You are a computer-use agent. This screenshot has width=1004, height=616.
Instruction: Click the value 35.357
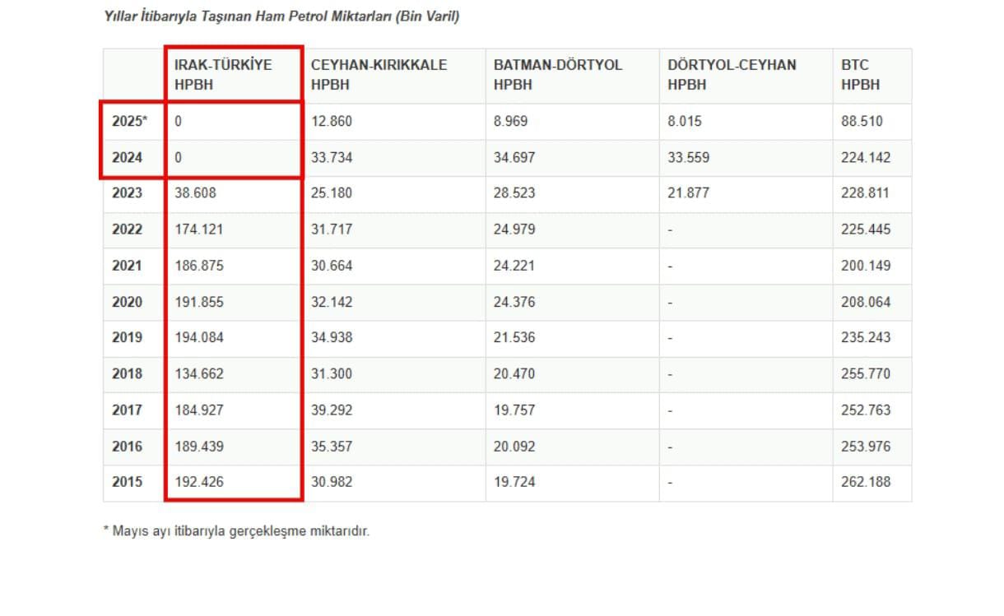[x=332, y=447]
